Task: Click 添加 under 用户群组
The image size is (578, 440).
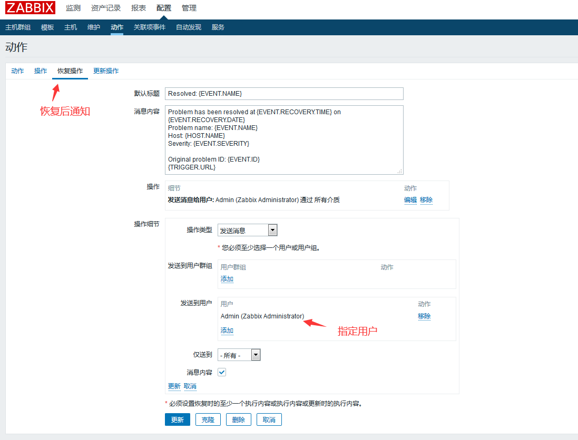Action: [227, 279]
